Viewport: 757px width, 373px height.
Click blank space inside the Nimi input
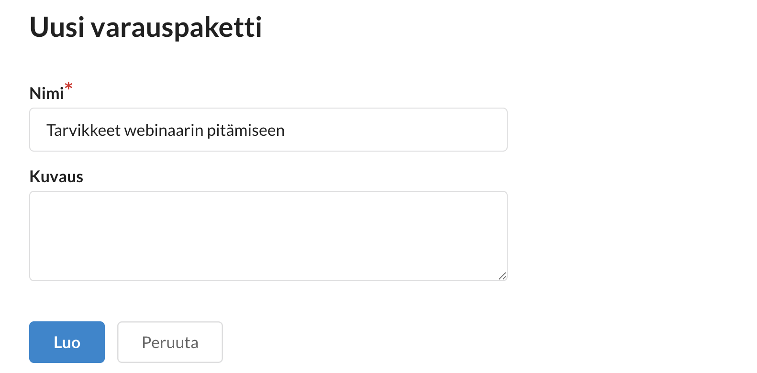point(397,130)
